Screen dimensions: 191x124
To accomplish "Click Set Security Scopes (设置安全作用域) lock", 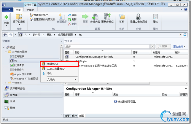I will [139, 17].
